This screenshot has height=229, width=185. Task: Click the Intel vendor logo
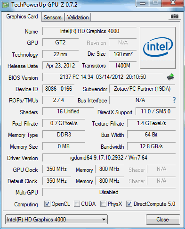[x=158, y=48]
